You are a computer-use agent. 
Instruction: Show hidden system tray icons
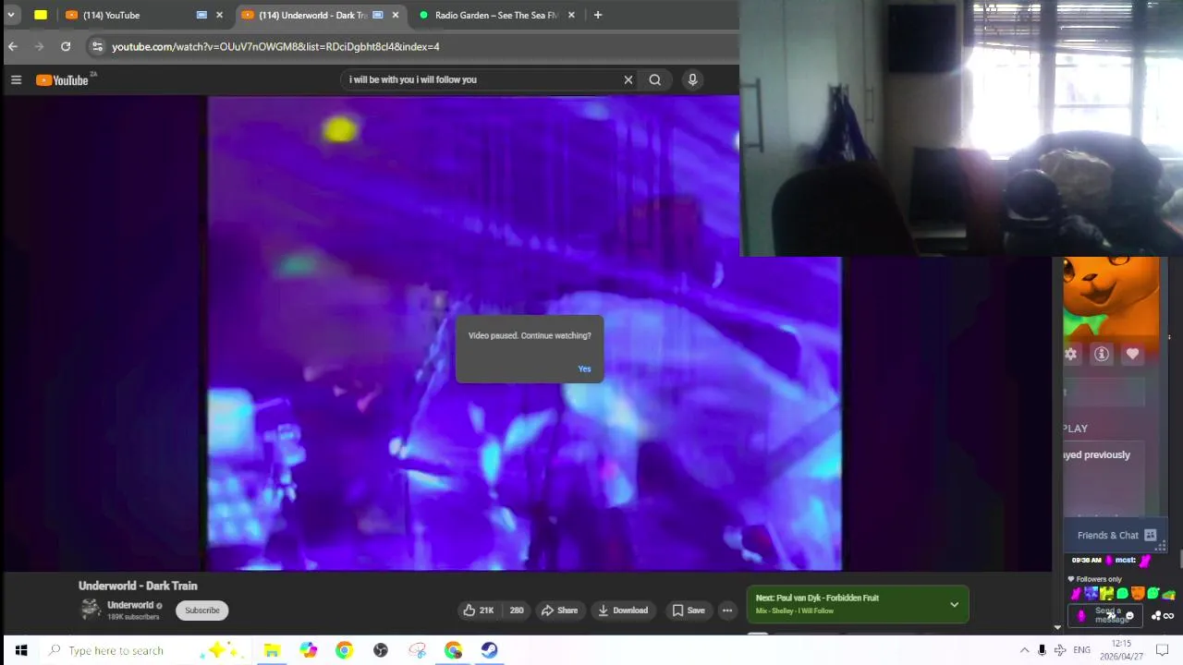point(1024,650)
